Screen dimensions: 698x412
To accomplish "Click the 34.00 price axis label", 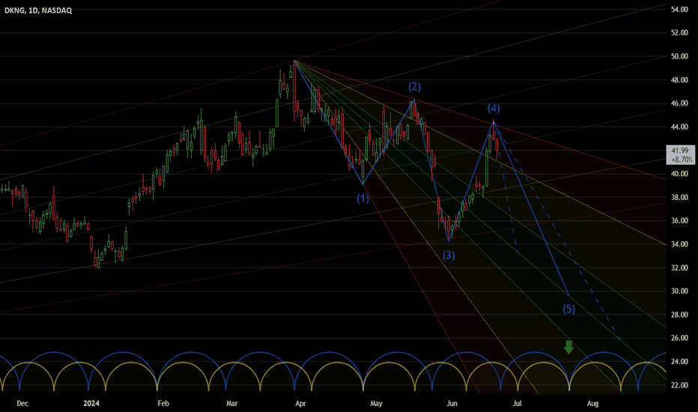I will tap(679, 244).
